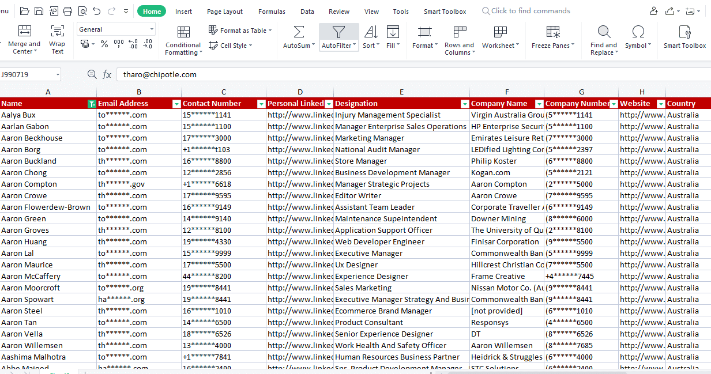Click the AutoFilter funnel icon

pos(338,32)
